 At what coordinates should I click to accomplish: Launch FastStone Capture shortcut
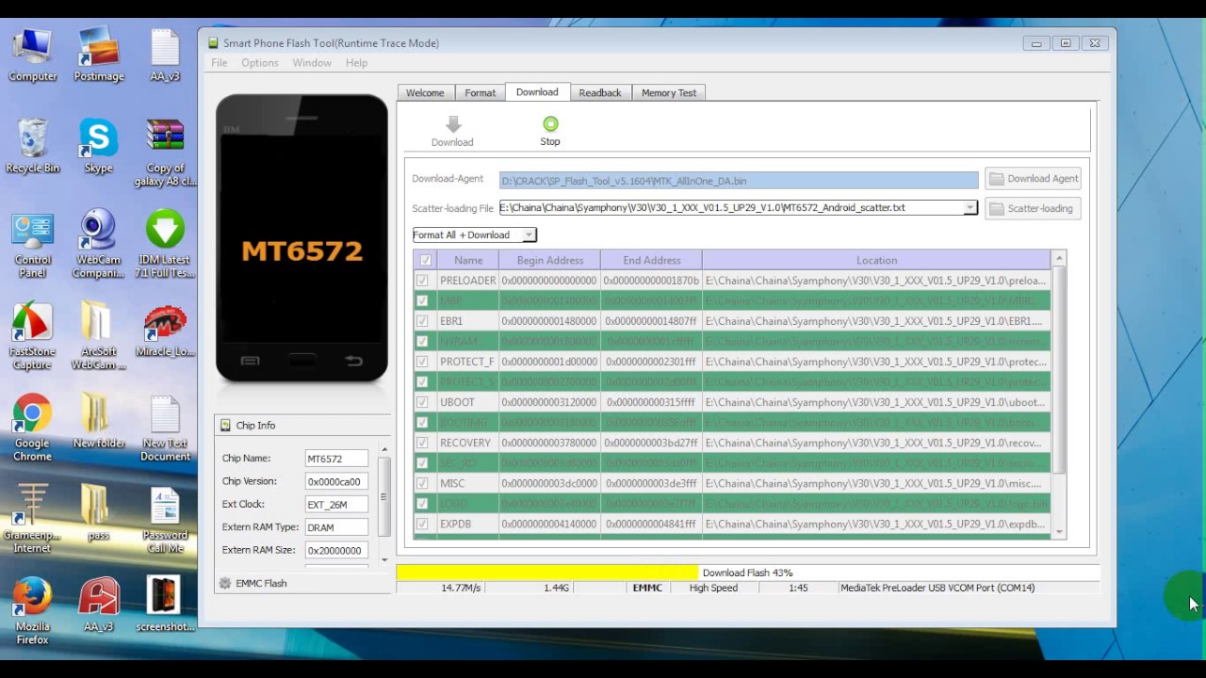pos(33,336)
